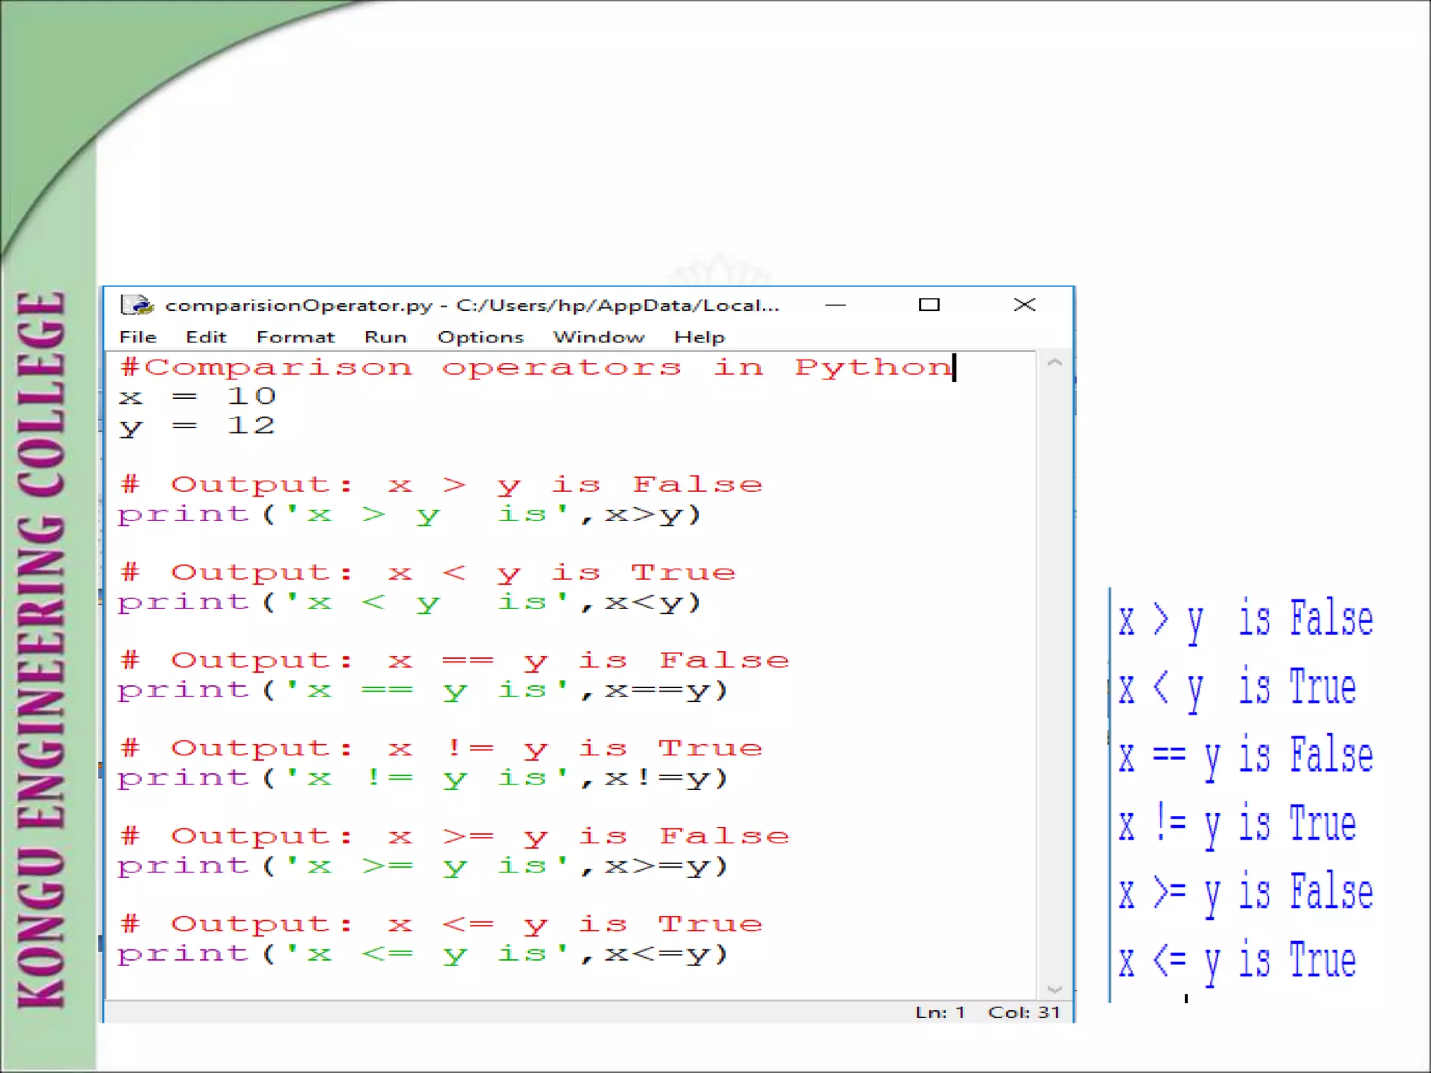1431x1073 pixels.
Task: Minimize the comparisionOperator.py window
Action: click(x=836, y=305)
